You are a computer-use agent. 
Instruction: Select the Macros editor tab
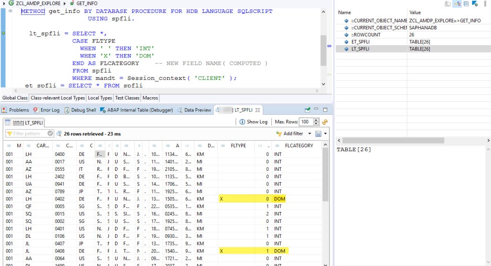pos(150,98)
